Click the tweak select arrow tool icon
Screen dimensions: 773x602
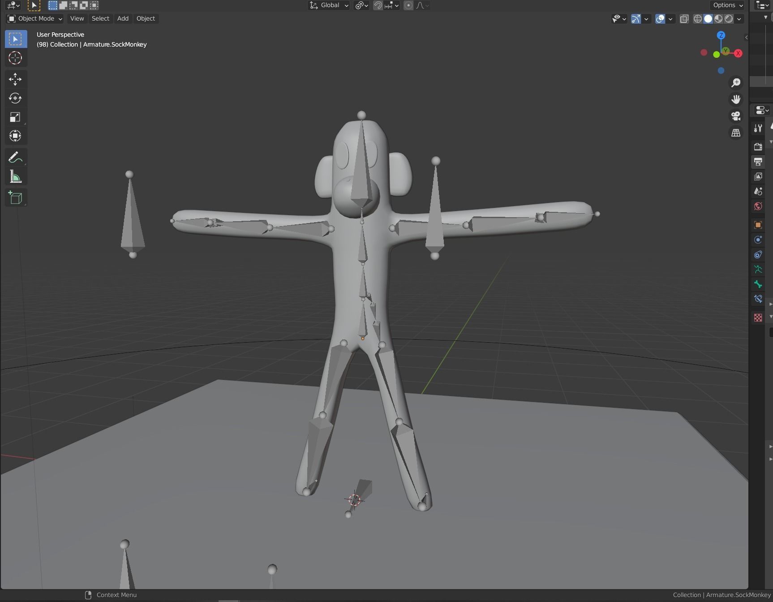point(34,5)
